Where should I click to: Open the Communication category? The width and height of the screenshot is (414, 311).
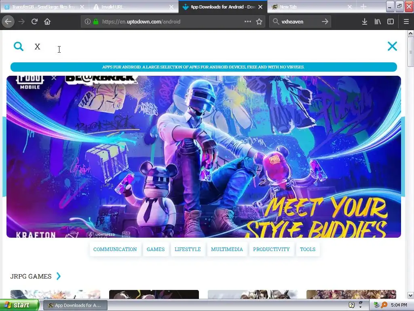[115, 249]
